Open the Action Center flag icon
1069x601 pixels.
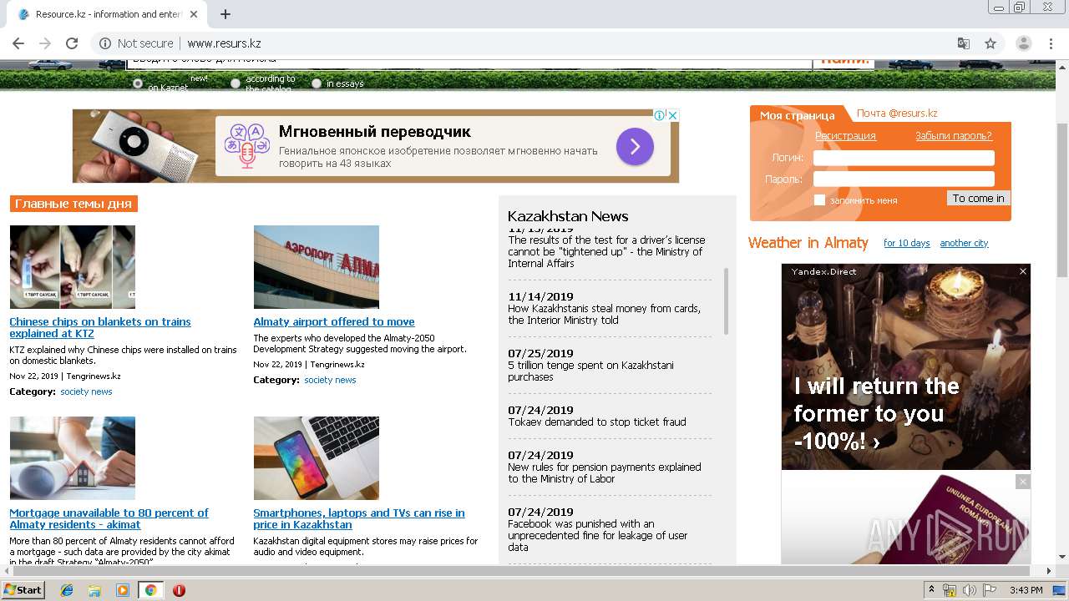(x=990, y=590)
